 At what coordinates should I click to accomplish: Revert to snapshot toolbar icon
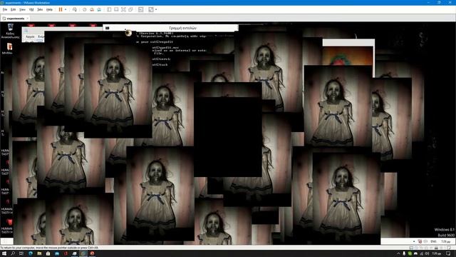pos(92,9)
